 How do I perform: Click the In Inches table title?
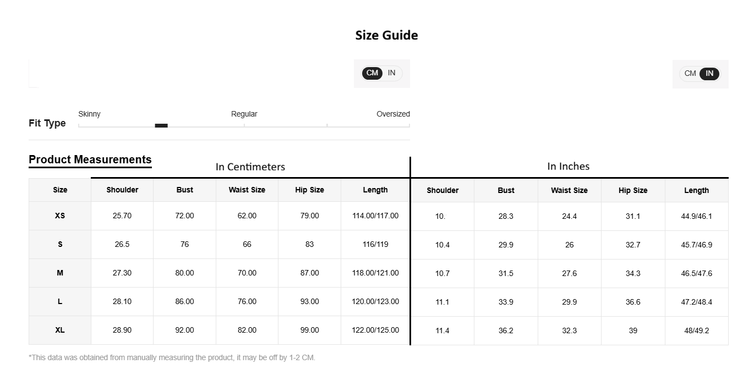click(568, 166)
